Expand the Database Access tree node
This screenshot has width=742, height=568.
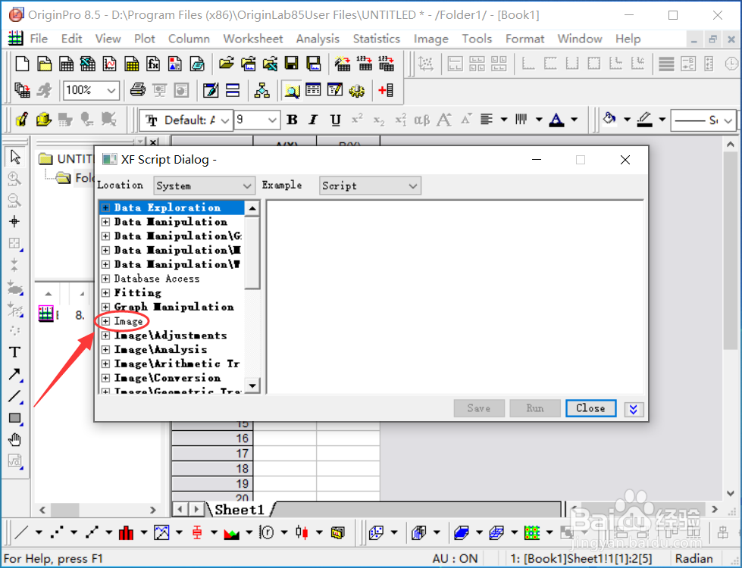click(x=105, y=279)
